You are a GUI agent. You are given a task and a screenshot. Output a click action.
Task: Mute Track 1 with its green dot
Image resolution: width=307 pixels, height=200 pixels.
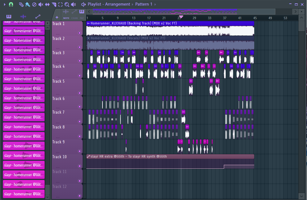click(79, 33)
